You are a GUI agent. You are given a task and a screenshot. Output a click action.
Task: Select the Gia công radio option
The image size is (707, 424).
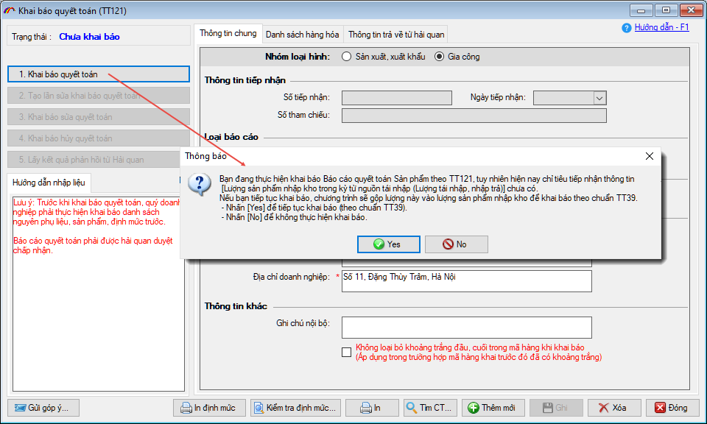click(x=440, y=57)
